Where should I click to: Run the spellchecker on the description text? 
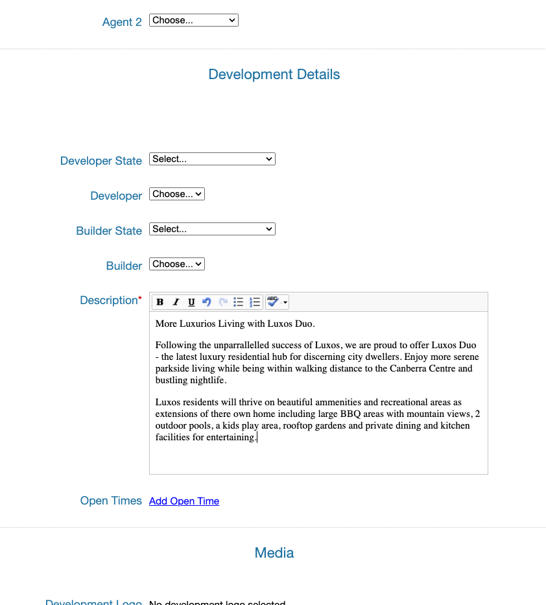click(x=273, y=302)
